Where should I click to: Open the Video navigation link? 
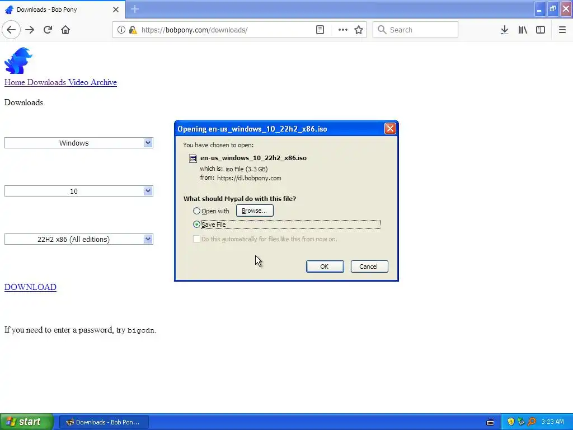coord(78,82)
